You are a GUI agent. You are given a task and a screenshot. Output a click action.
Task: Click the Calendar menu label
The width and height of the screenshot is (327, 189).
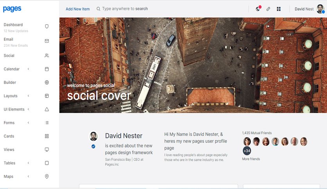pyautogui.click(x=11, y=69)
